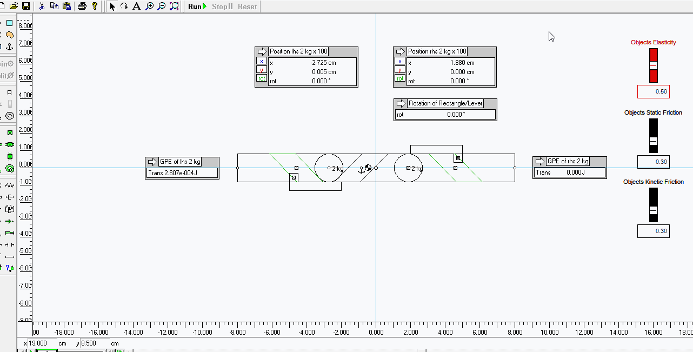
Task: Click arrow button on GPE of lhs meter
Action: pos(152,162)
